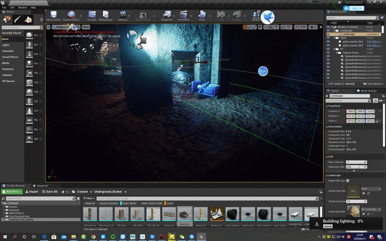Toggle the Static Mesh filter
This screenshot has width=386, height=241.
(x=128, y=203)
